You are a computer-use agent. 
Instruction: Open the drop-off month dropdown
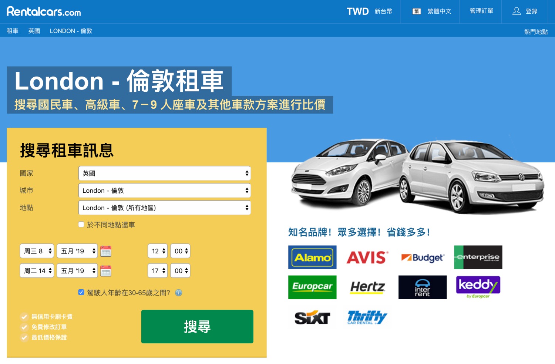[77, 270]
